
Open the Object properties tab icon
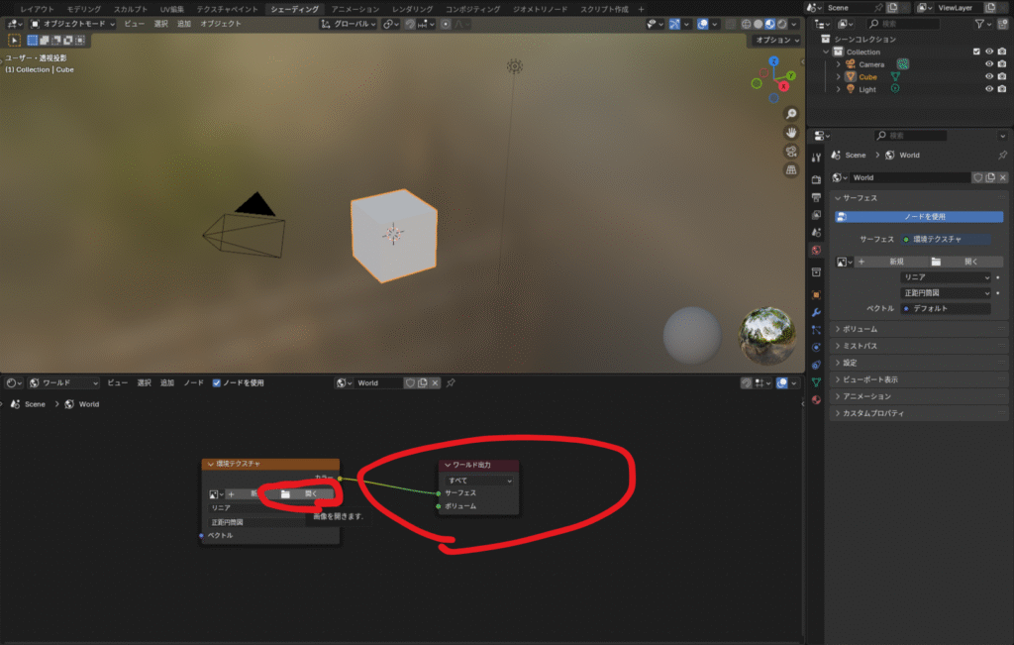click(x=816, y=294)
